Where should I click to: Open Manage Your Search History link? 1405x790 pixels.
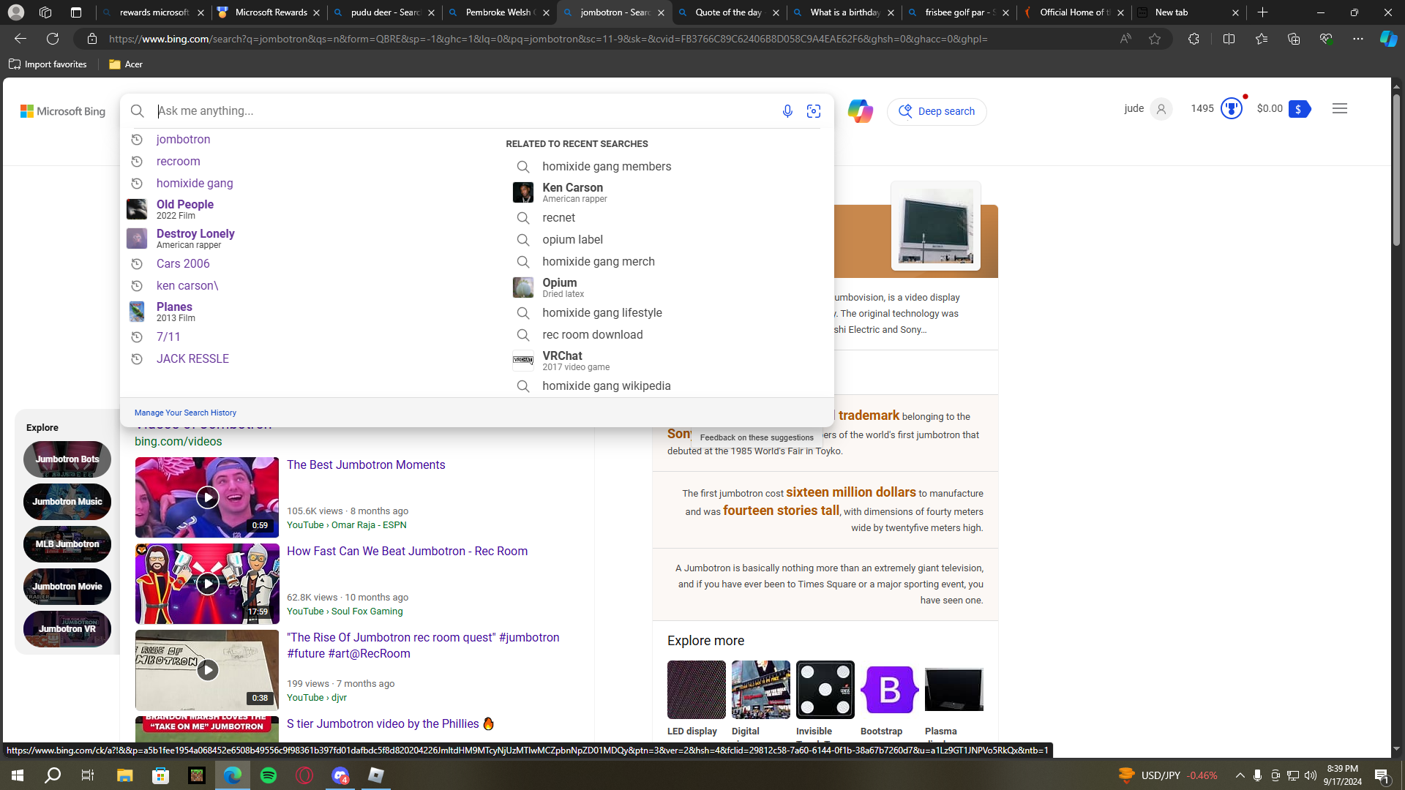[185, 413]
